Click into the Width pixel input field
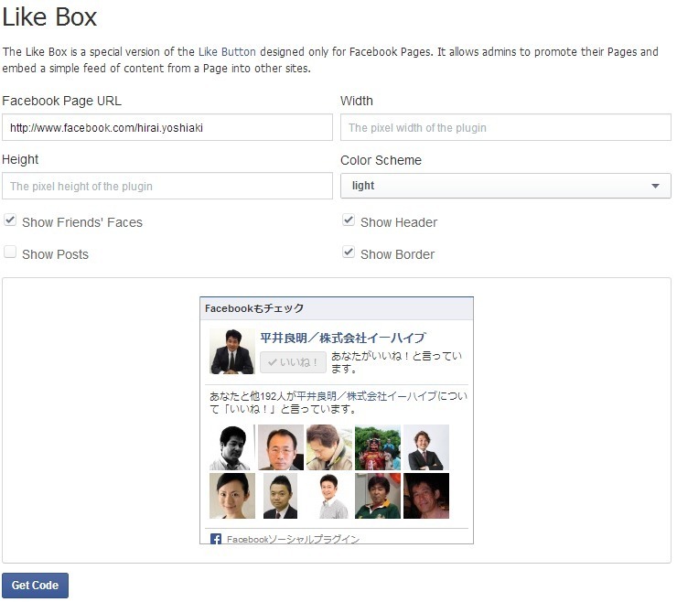The width and height of the screenshot is (677, 602). pos(506,127)
